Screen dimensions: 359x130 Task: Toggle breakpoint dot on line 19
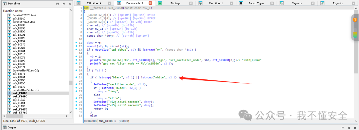(76, 70)
